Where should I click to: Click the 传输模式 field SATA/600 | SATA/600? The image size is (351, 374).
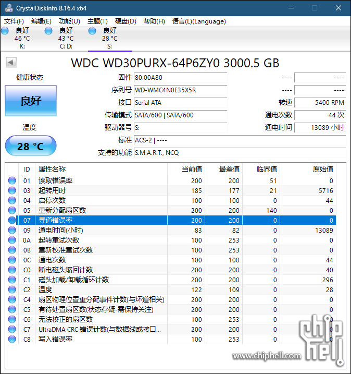[180, 115]
